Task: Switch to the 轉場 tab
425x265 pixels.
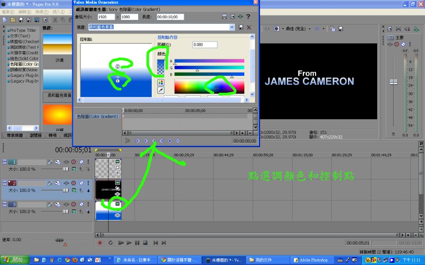Action: pos(53,135)
